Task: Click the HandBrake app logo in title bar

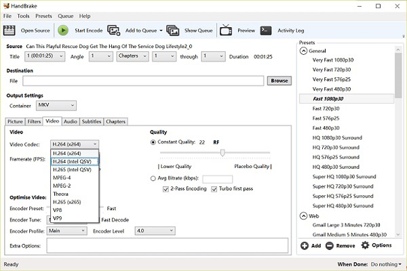Action: click(6, 5)
